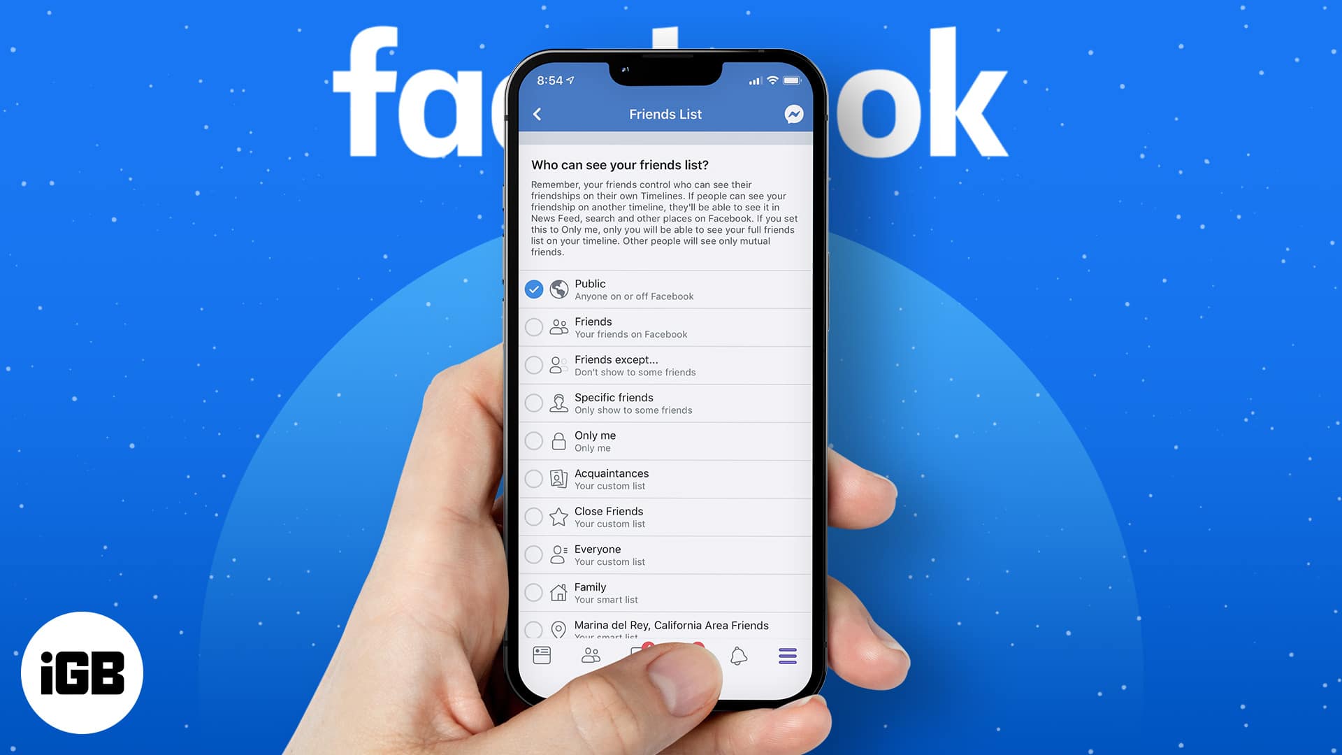1342x755 pixels.
Task: Open the hamburger menu icon
Action: click(786, 656)
